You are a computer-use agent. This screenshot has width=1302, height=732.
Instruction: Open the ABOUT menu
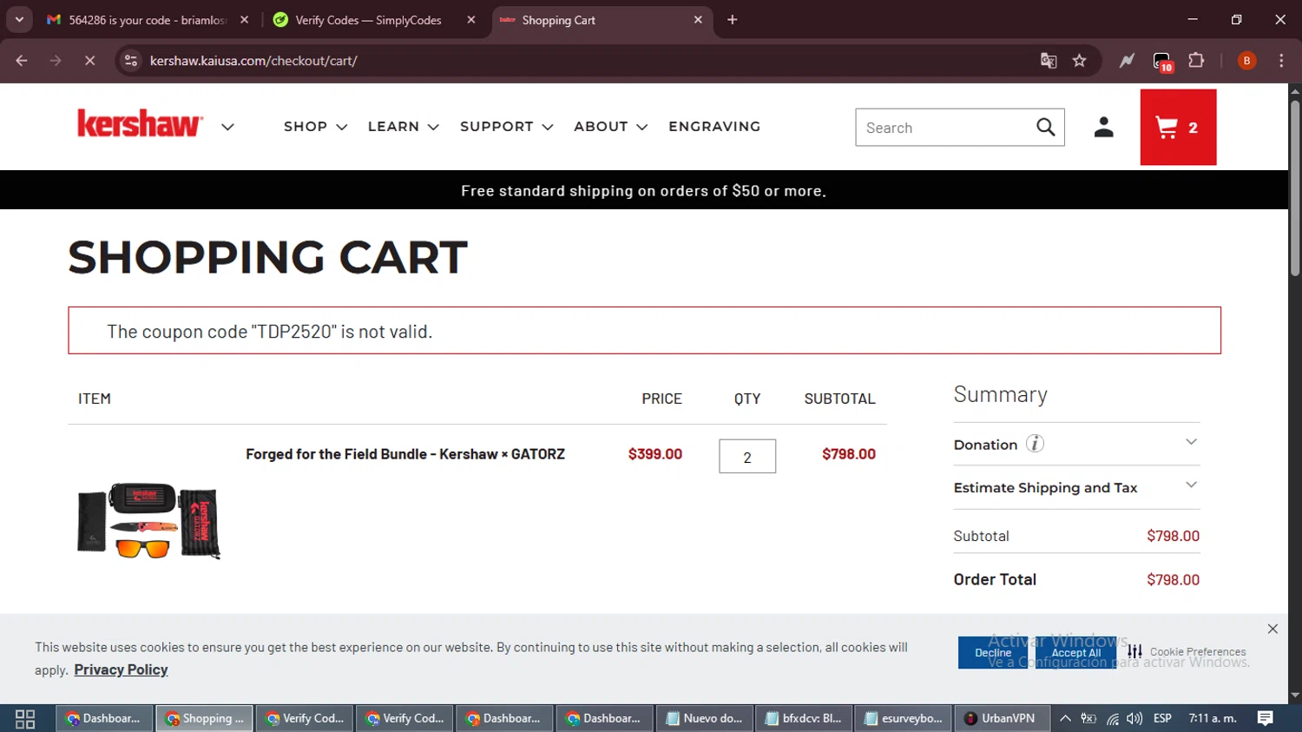[611, 127]
